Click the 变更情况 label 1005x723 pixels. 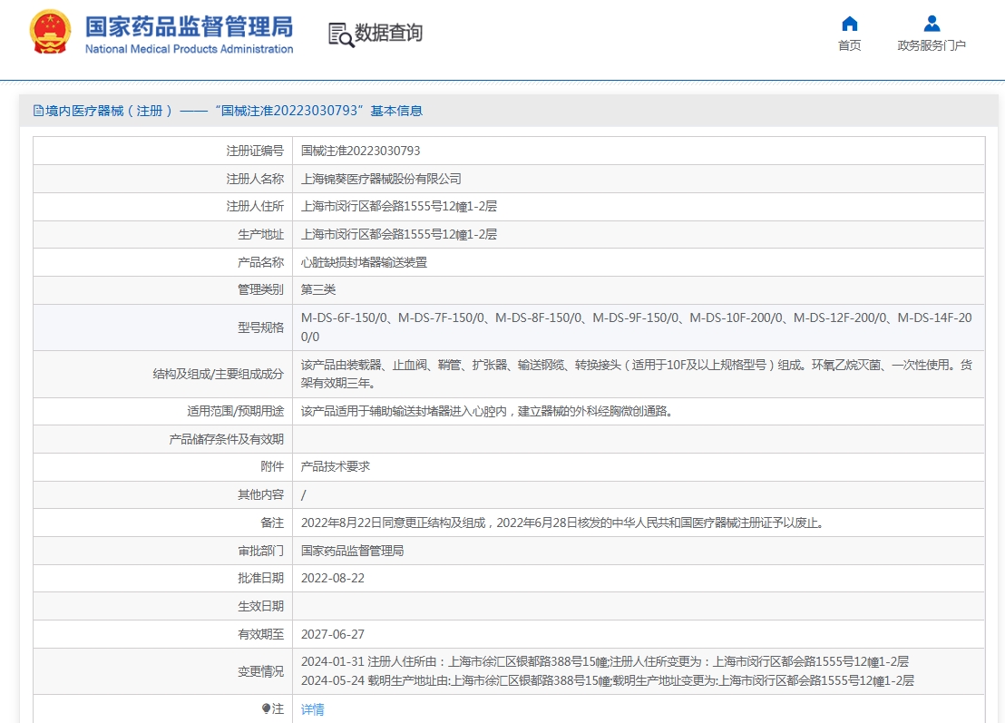261,671
